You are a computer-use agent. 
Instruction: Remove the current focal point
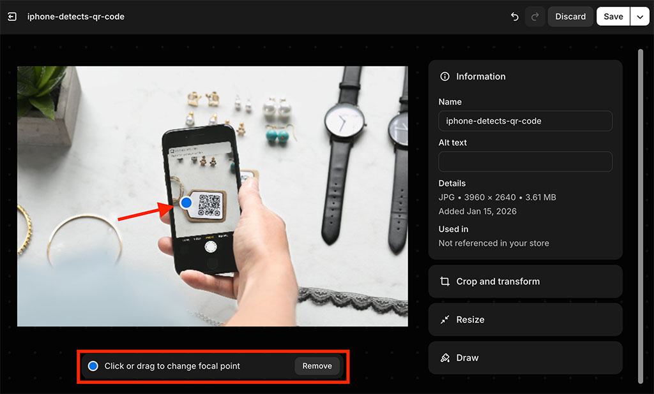317,365
